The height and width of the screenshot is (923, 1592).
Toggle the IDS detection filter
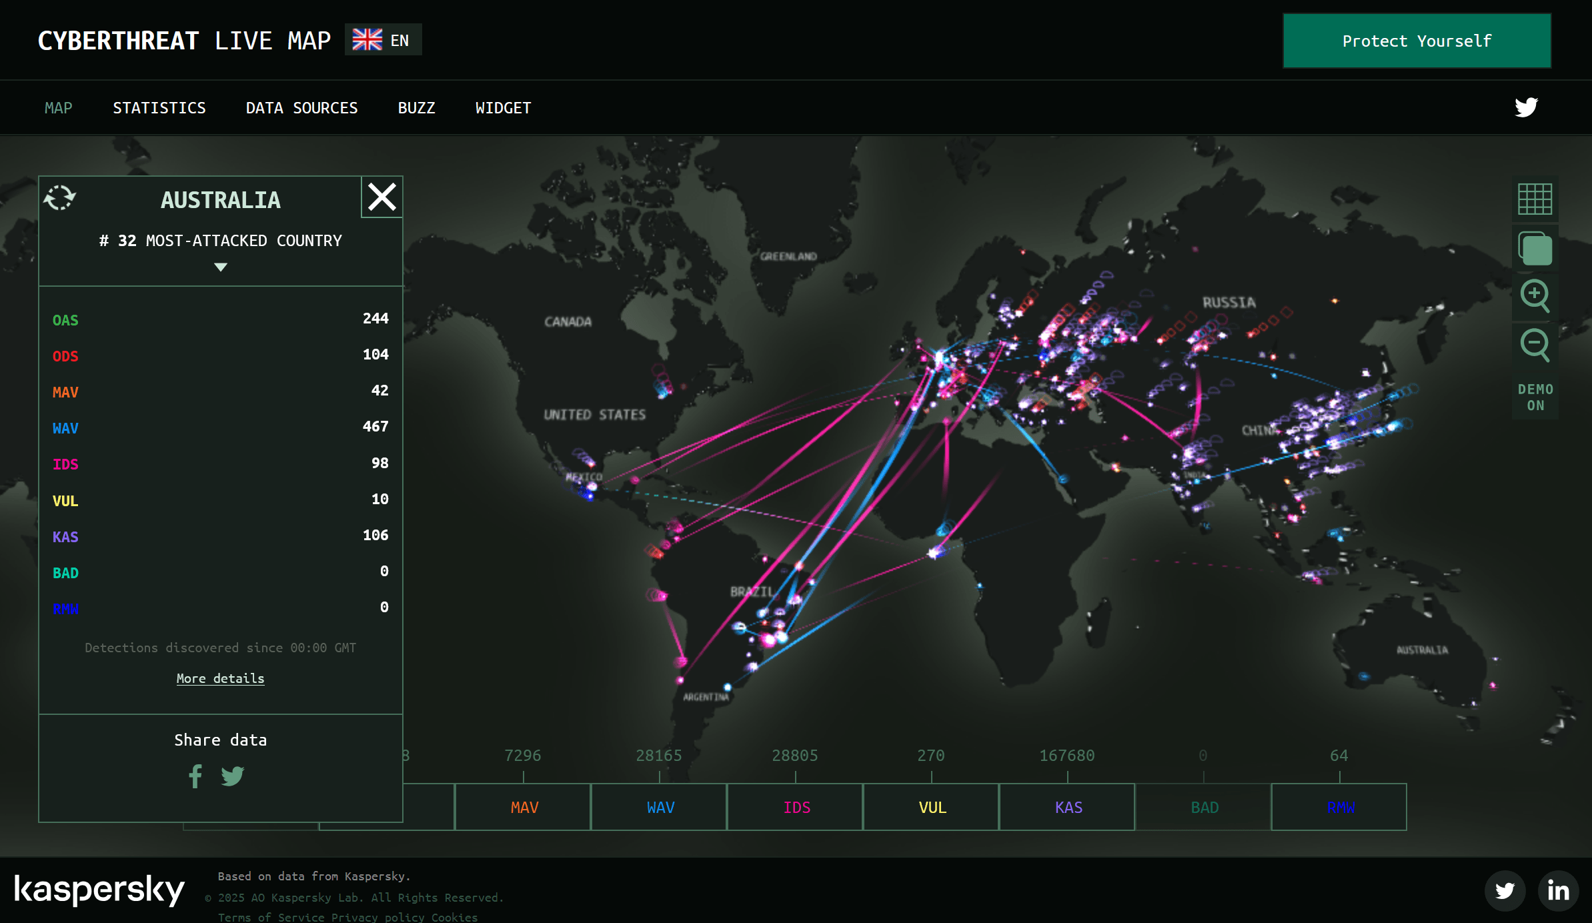(795, 807)
